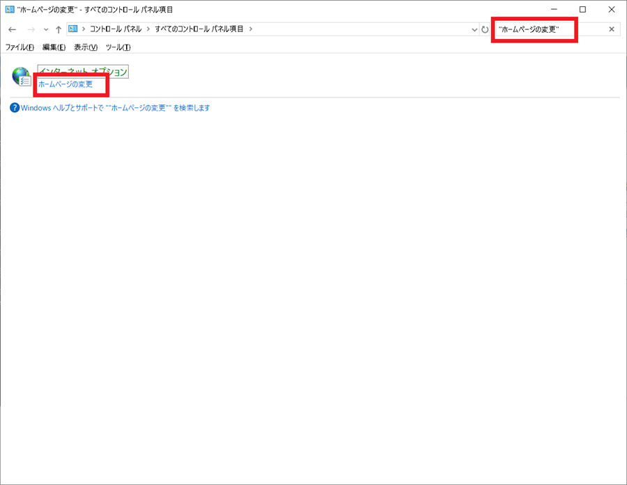Click the window icon in the title bar
This screenshot has height=485, width=627.
pos(8,9)
